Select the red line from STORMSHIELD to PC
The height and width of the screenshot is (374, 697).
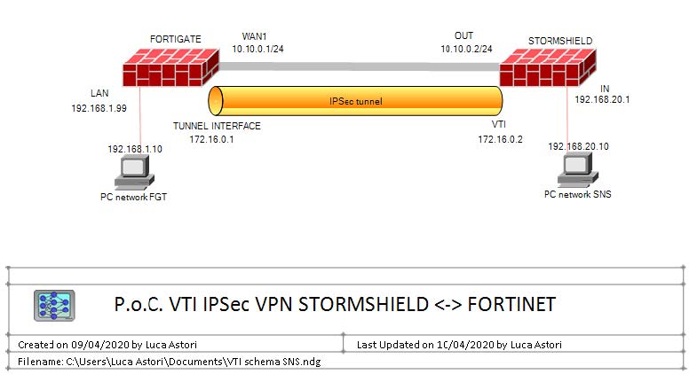[x=567, y=114]
